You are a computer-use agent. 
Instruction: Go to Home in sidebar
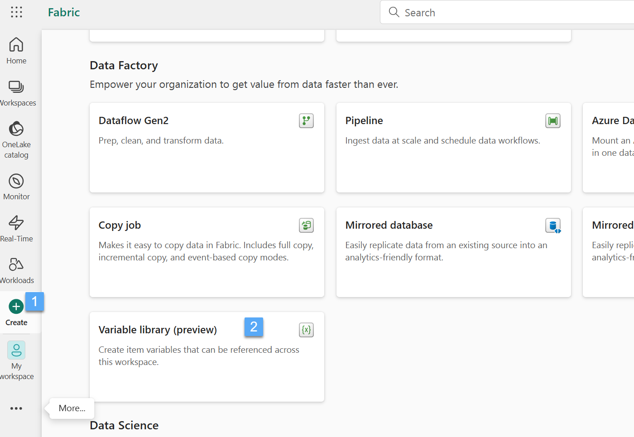pyautogui.click(x=16, y=50)
